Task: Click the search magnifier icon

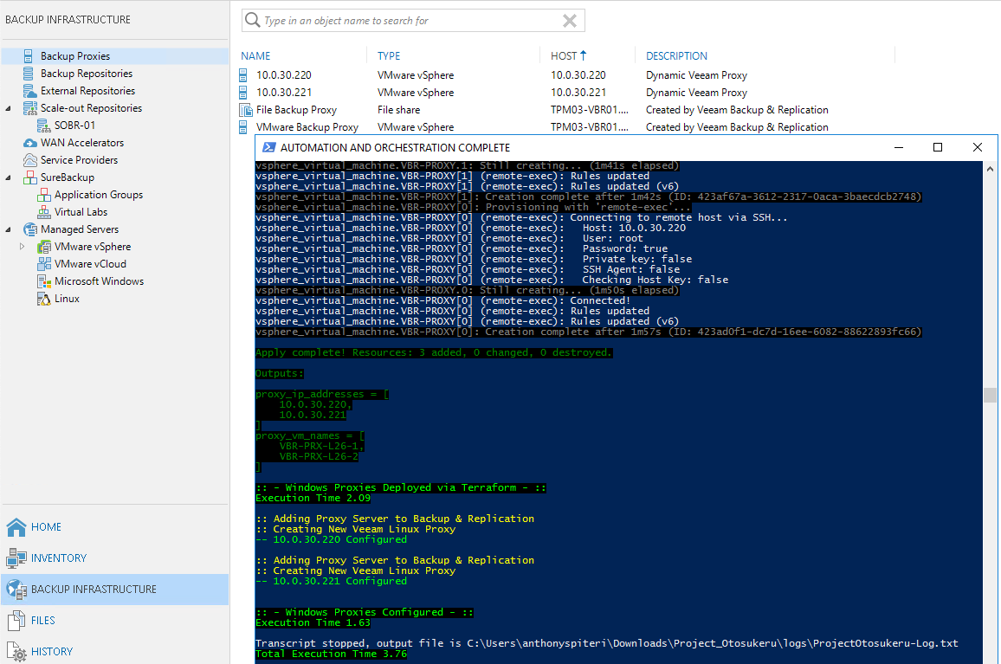Action: [x=253, y=20]
